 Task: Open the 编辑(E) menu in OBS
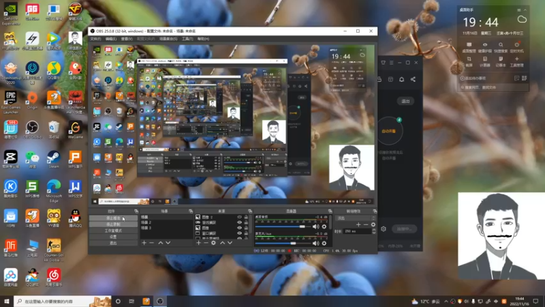(x=111, y=39)
